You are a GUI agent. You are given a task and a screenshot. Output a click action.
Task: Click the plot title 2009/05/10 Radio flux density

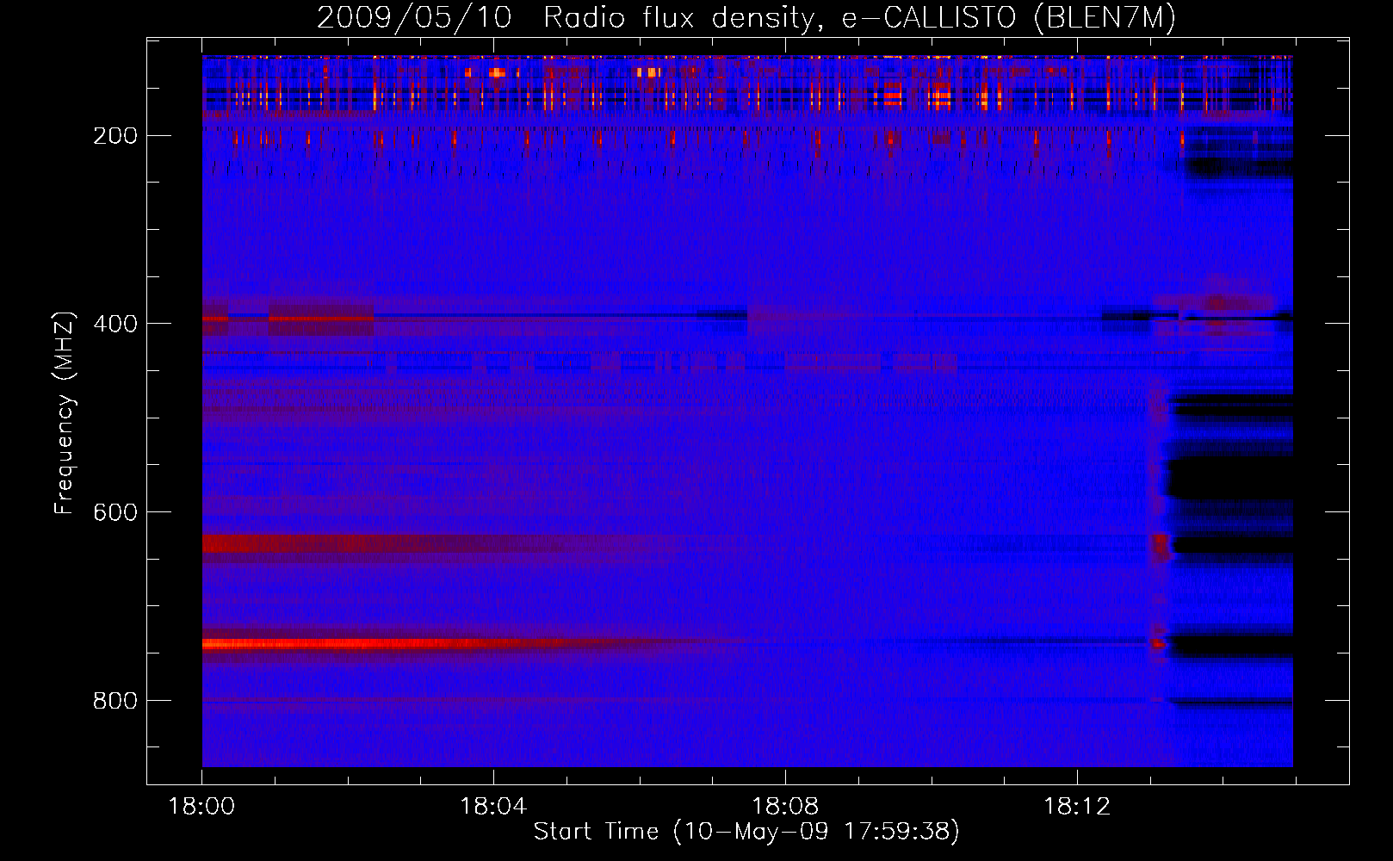click(x=746, y=17)
